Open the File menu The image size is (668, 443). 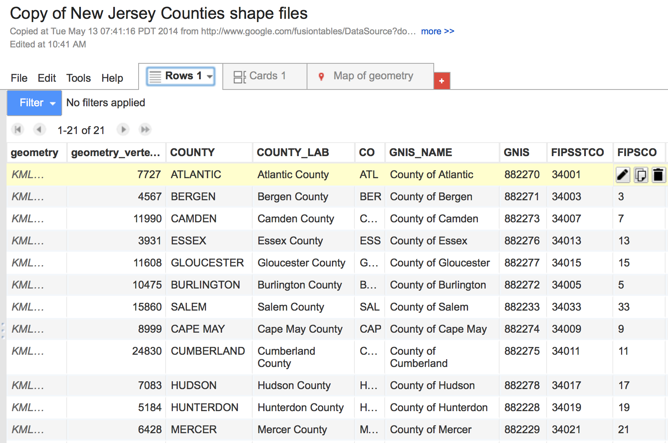click(x=19, y=78)
